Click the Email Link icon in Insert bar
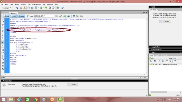Image resolution: width=182 pixels, height=102 pixels. pos(21,8)
